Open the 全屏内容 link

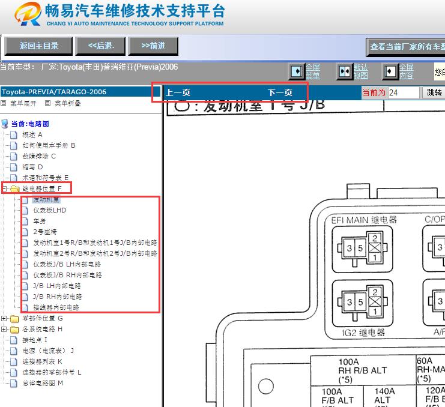(x=407, y=71)
